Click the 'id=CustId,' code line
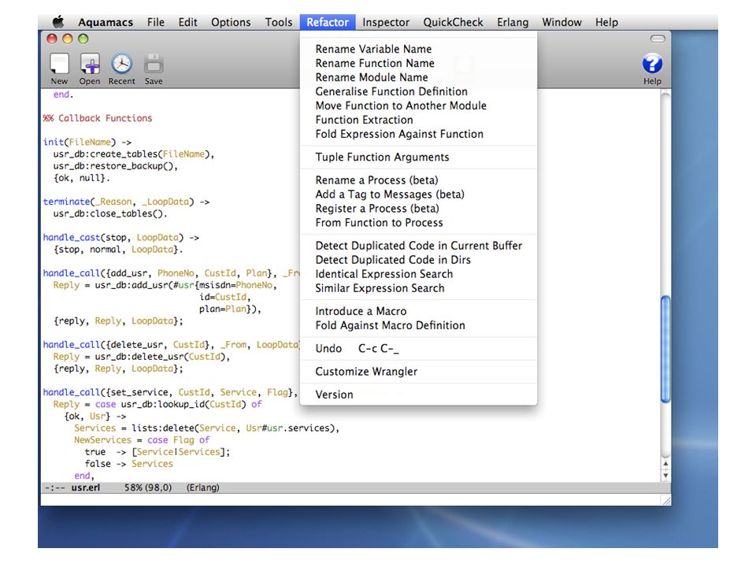This screenshot has height=567, width=756. tap(225, 297)
